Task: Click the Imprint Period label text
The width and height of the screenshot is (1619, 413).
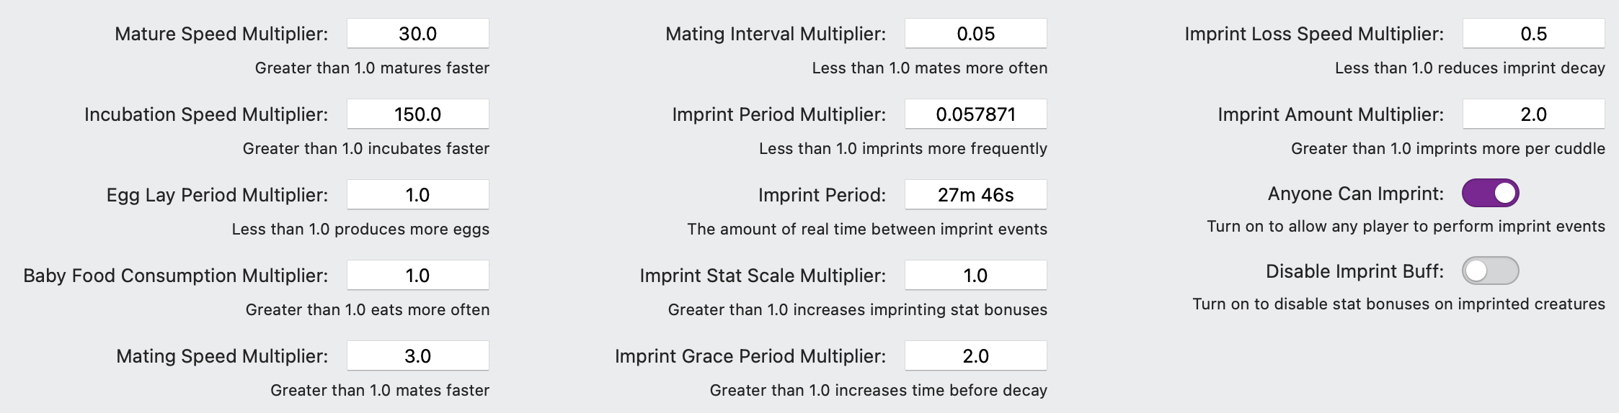Action: 822,195
